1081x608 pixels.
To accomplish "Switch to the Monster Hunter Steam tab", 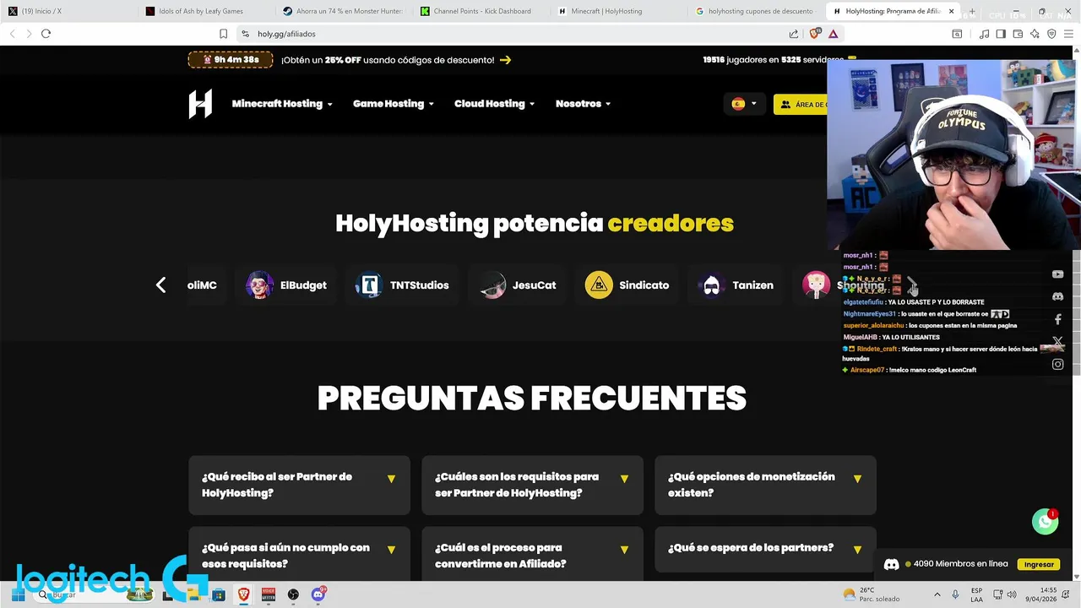I will click(x=343, y=11).
